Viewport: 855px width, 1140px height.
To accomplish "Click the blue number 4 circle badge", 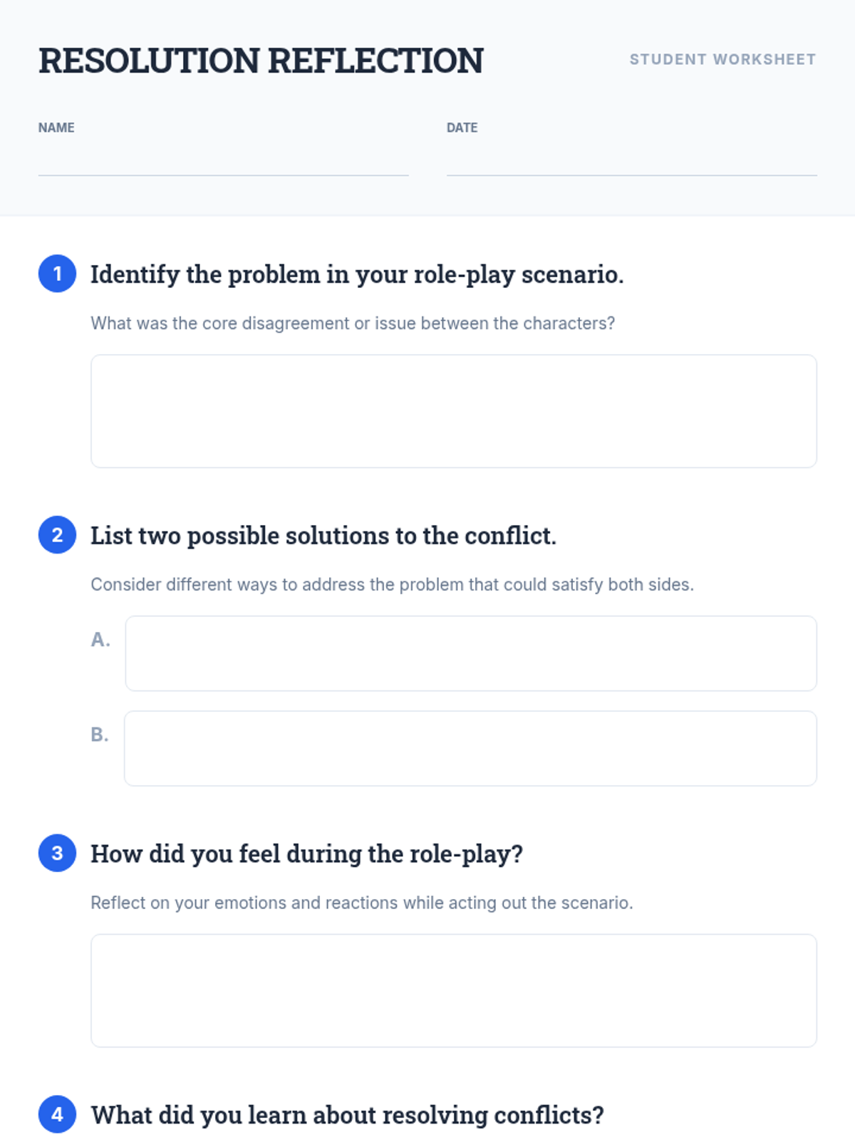I will (x=57, y=1114).
